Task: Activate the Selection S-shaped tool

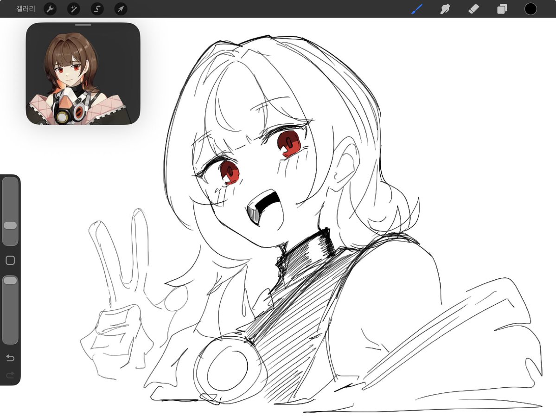Action: [x=97, y=9]
